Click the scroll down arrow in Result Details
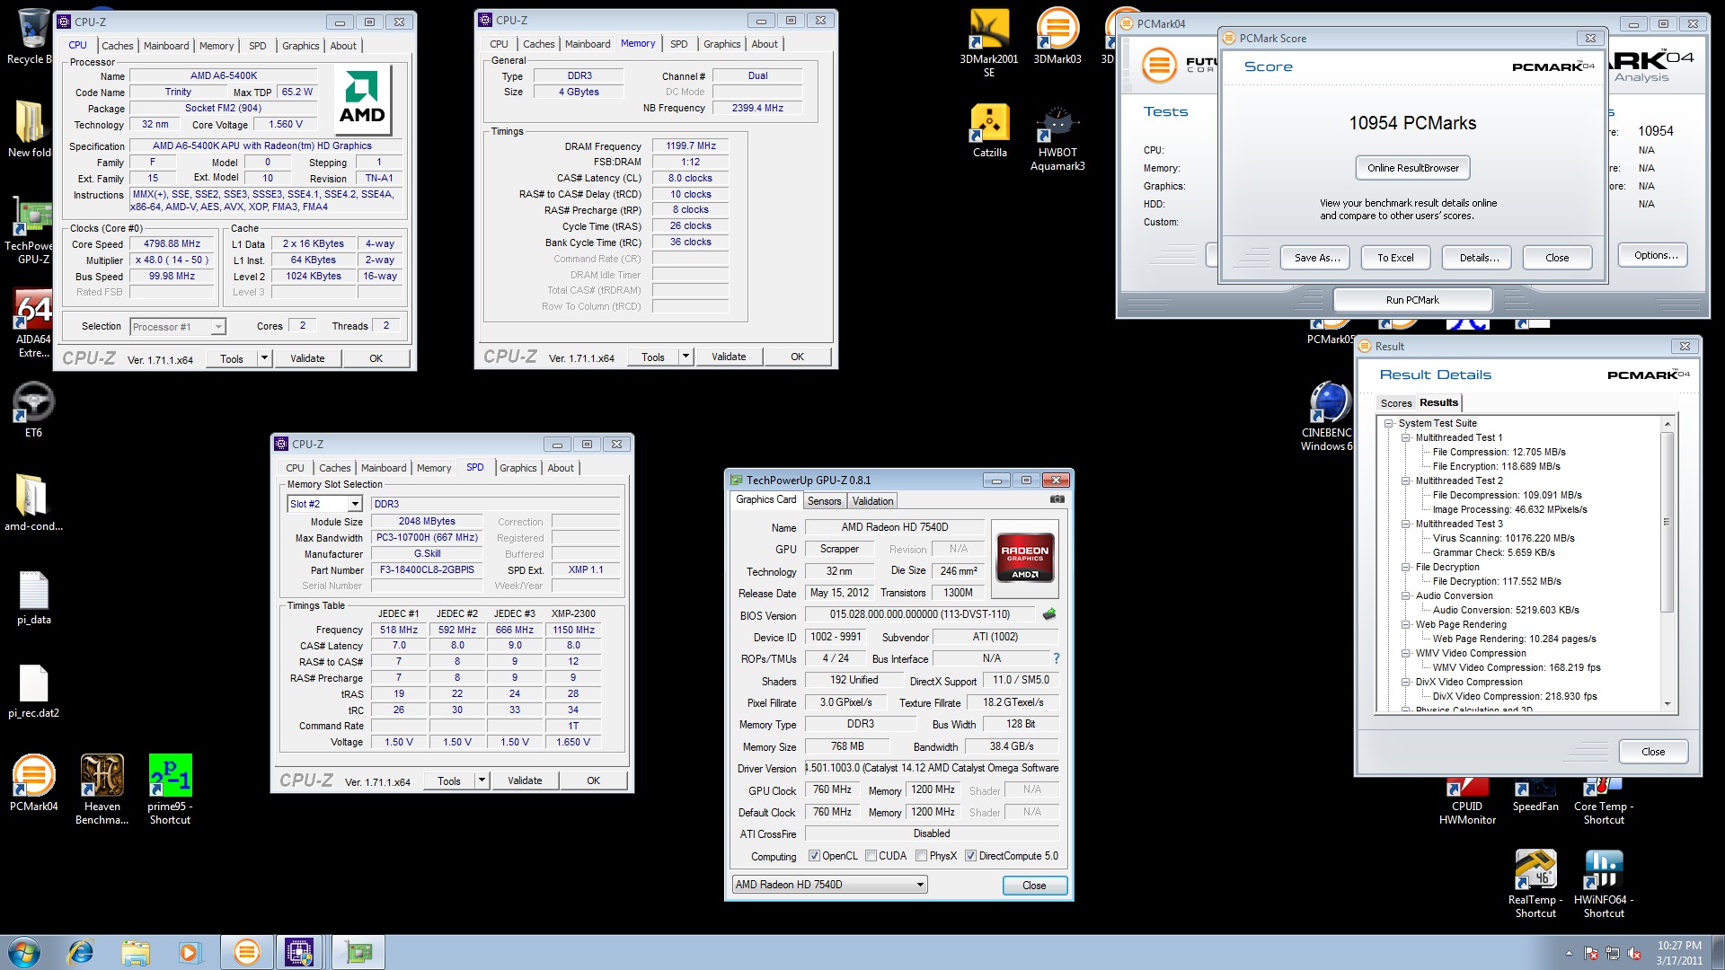1725x970 pixels. pos(1667,704)
